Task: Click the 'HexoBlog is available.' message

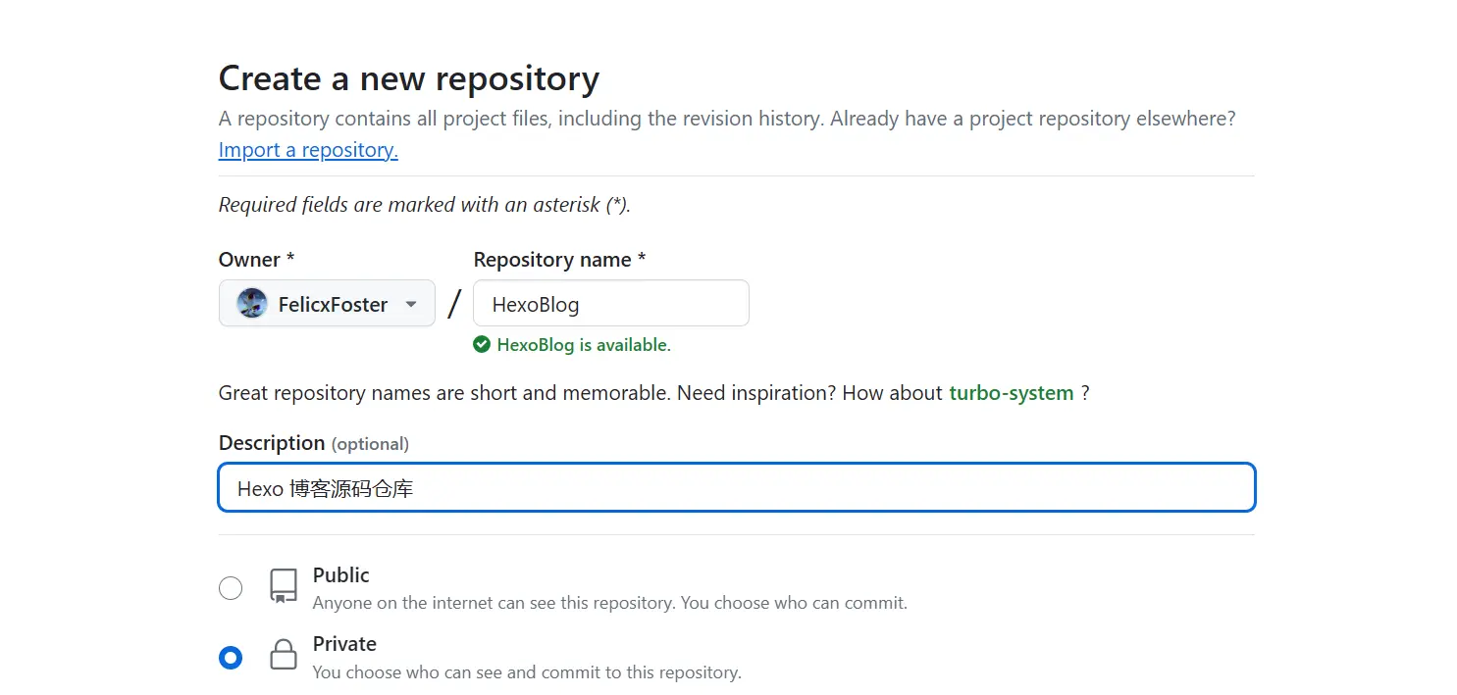Action: coord(583,345)
